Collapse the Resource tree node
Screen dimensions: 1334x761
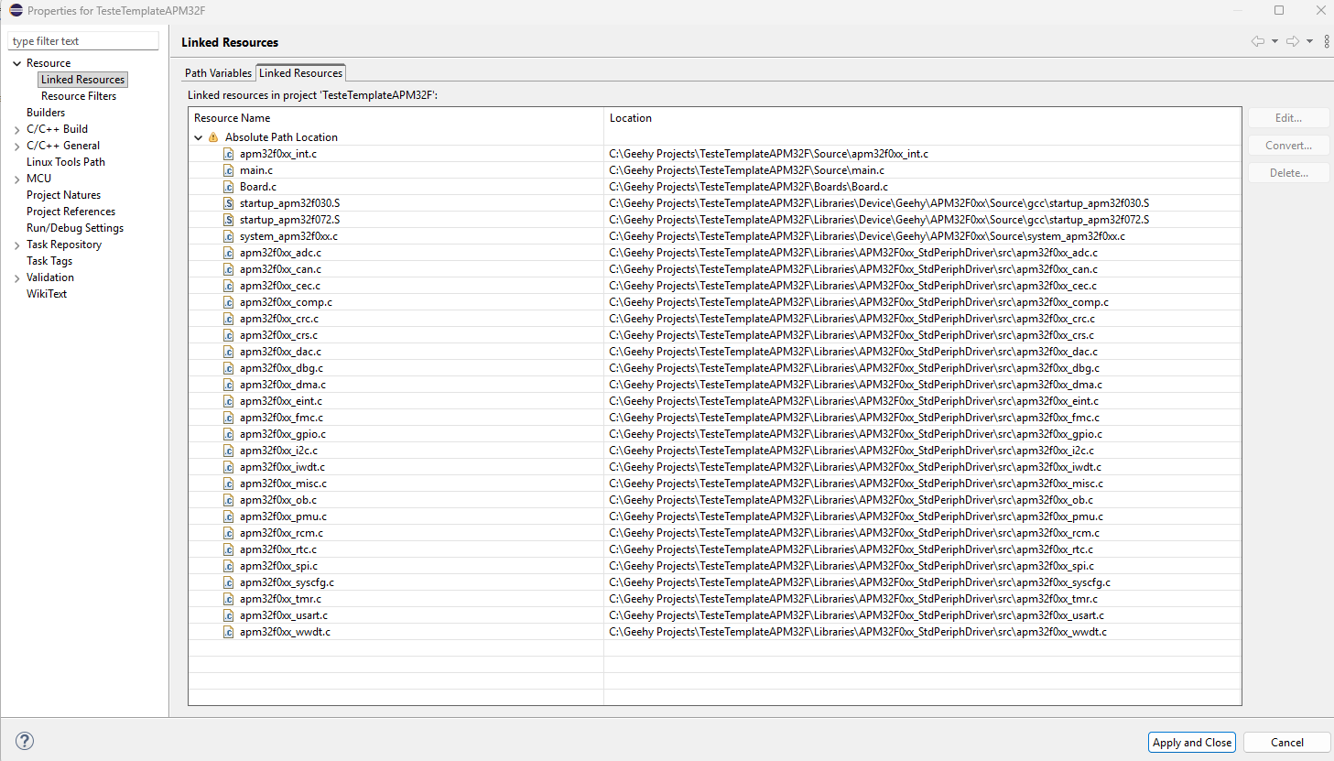coord(16,63)
